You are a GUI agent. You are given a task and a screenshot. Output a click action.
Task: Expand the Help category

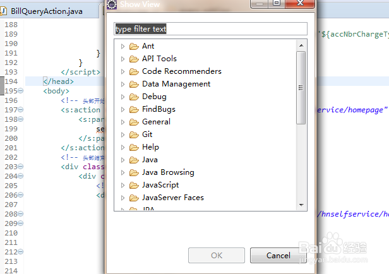coord(123,147)
